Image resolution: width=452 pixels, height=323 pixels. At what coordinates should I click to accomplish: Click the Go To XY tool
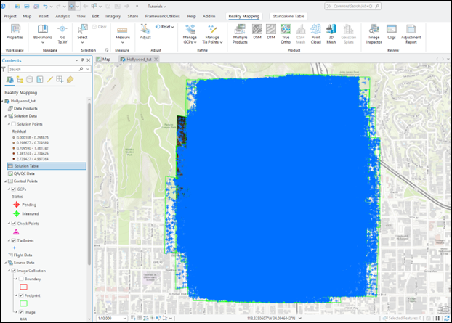62,34
